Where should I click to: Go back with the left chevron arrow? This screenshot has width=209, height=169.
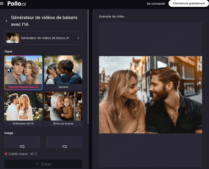pyautogui.click(x=6, y=21)
